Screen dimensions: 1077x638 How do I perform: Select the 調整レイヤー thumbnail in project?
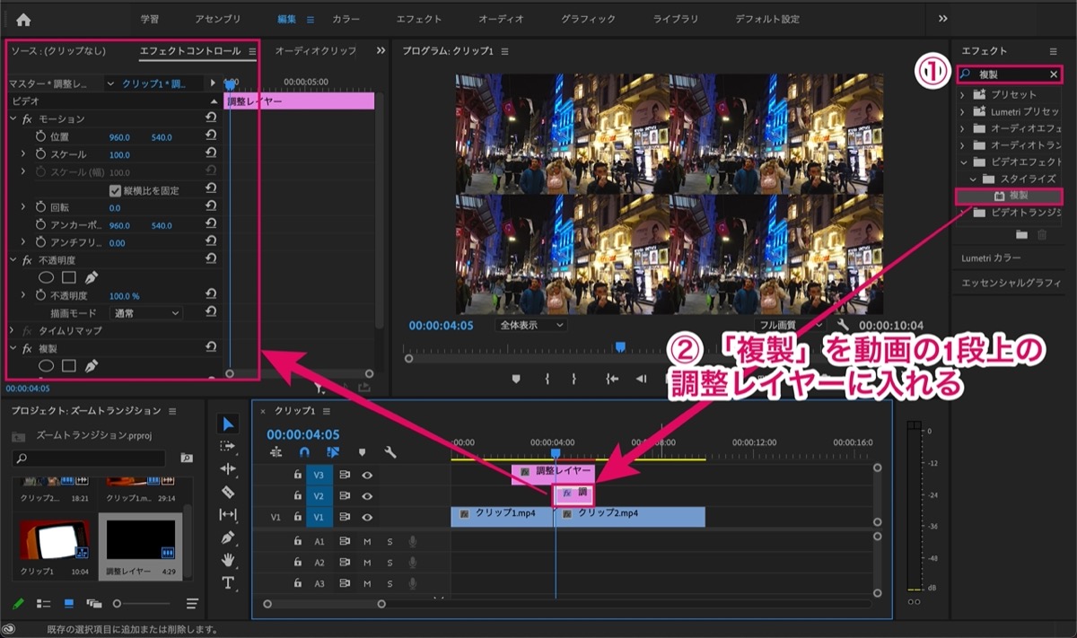(x=140, y=539)
